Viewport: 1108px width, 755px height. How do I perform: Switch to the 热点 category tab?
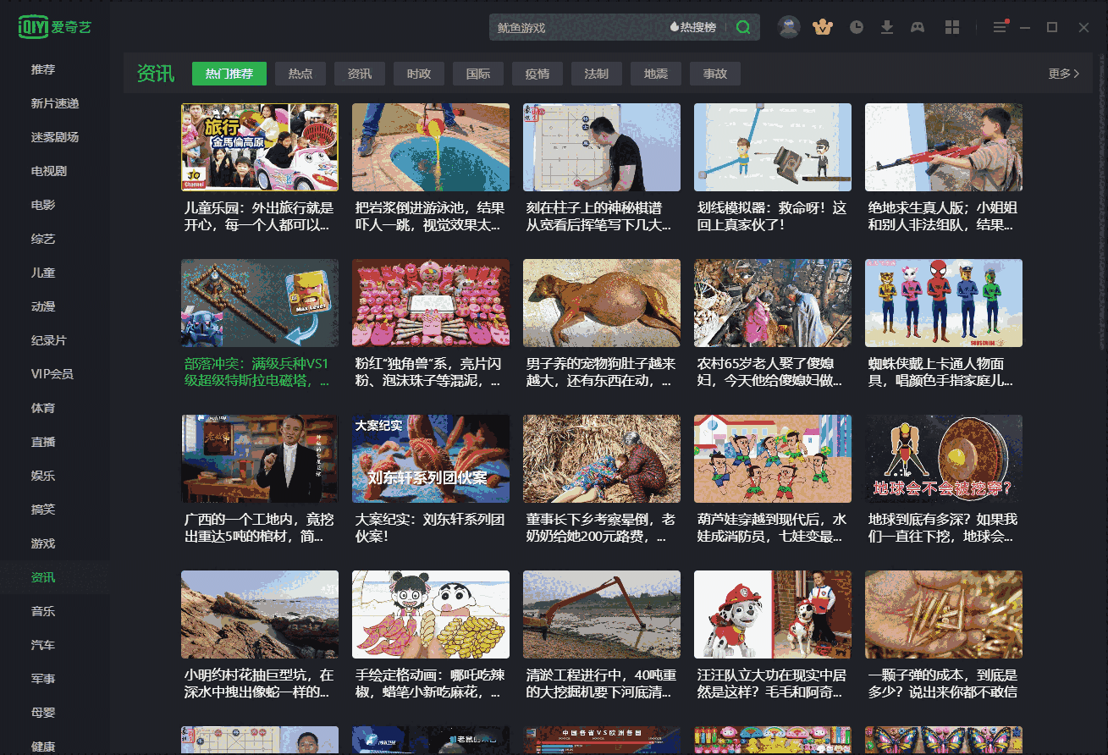tap(300, 74)
